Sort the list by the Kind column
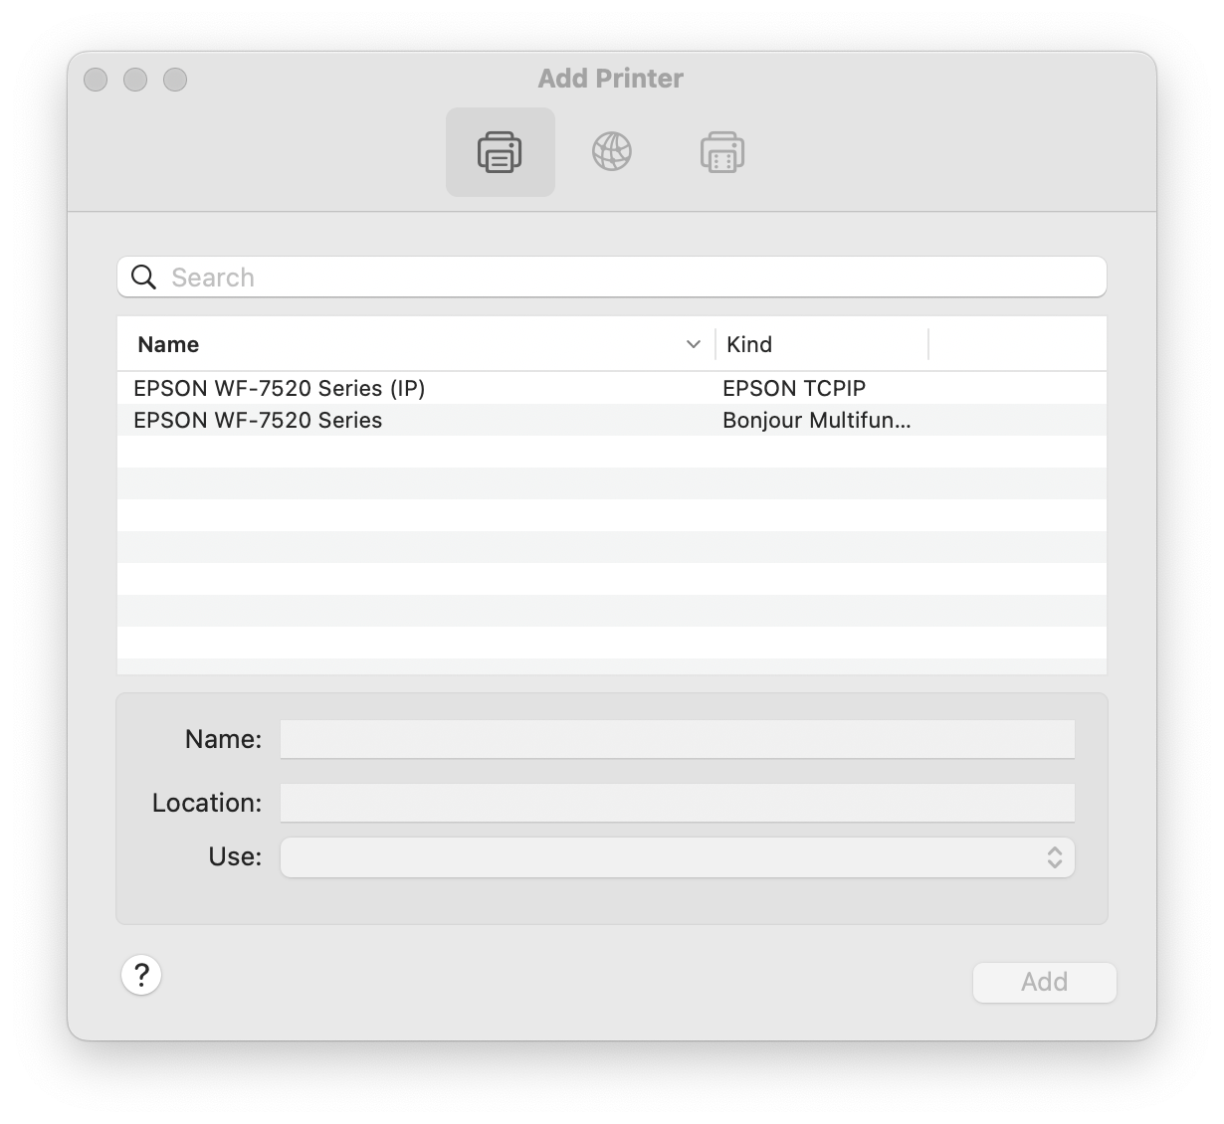 pyautogui.click(x=749, y=344)
